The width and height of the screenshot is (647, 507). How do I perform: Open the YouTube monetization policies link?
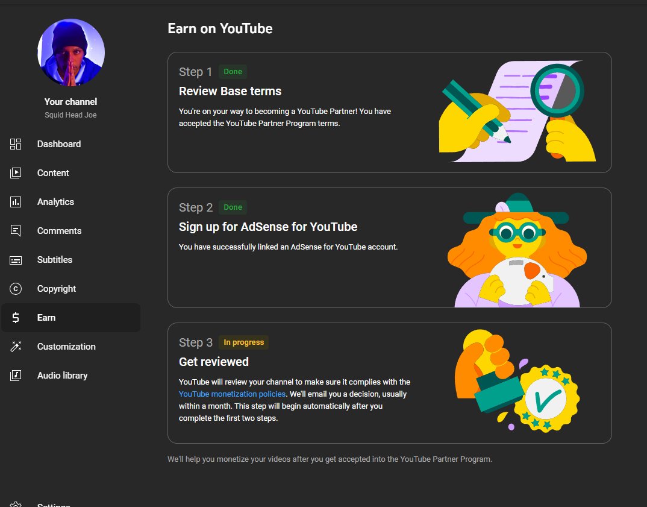(x=232, y=394)
